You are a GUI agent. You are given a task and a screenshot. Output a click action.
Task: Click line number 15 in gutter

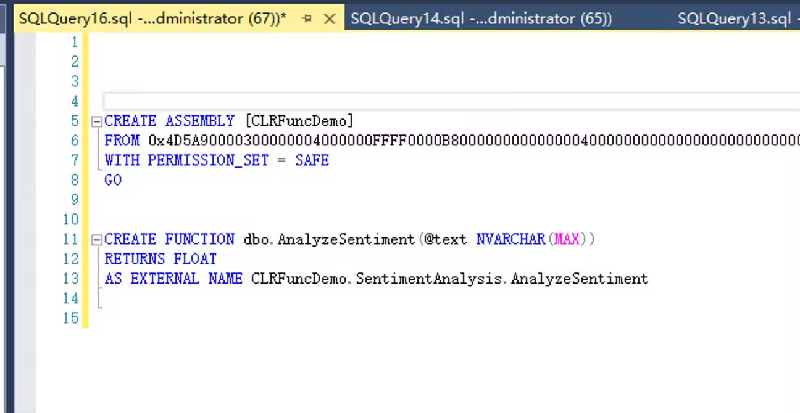tap(71, 318)
